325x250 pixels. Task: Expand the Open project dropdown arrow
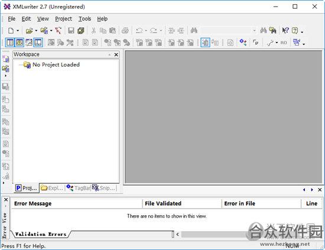tap(51, 31)
